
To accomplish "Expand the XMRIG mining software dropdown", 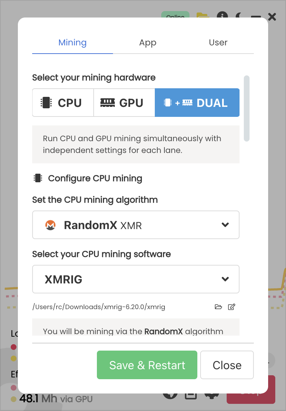I will point(136,279).
